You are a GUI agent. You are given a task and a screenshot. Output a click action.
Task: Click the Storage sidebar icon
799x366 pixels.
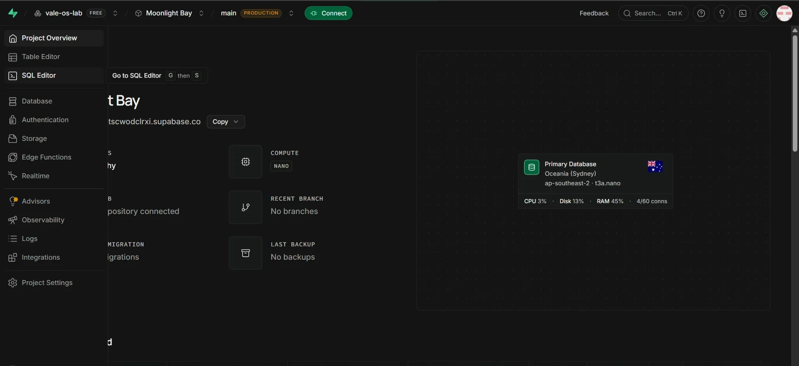click(13, 139)
